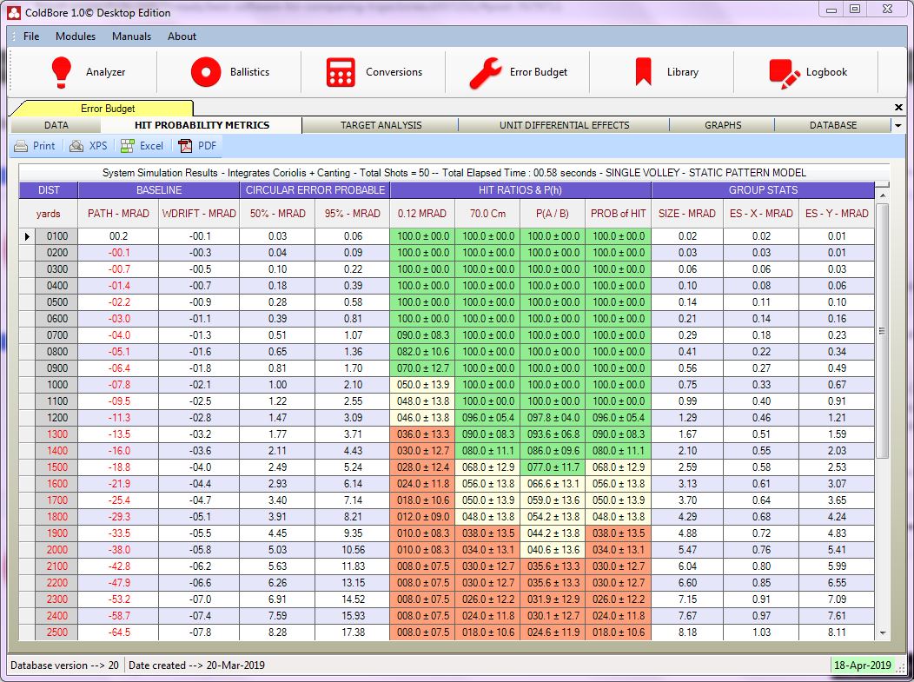This screenshot has height=682, width=914.
Task: Open the Analyzer lightbulb icon
Action: (x=61, y=72)
